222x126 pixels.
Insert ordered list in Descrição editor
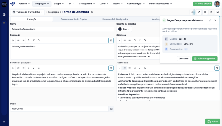(18, 40)
